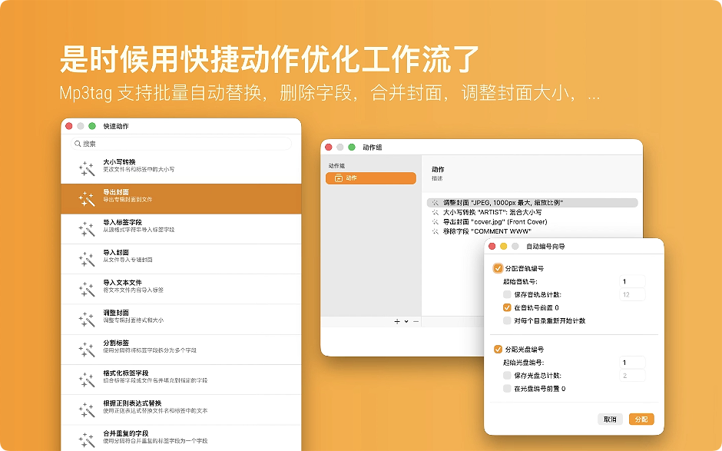Click the plus icon to add an action
Screen dimensions: 722x451
coord(397,321)
